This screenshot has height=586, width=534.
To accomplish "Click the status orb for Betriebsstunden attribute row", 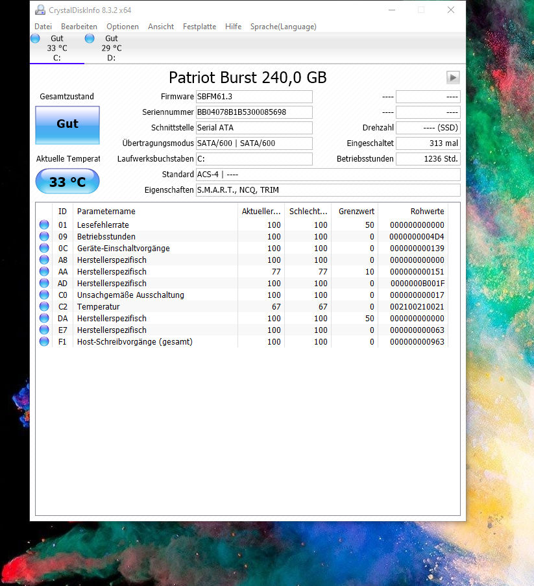I will coord(44,236).
